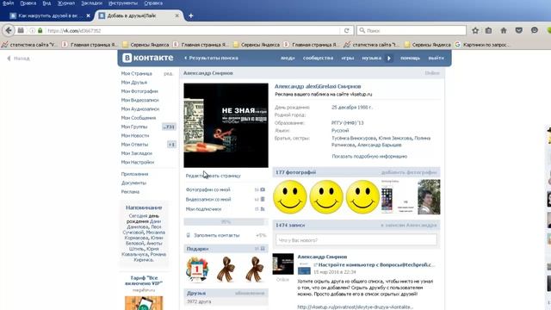Image resolution: width=551 pixels, height=310 pixels.
Task: Open the Справка menu
Action: pos(153,3)
